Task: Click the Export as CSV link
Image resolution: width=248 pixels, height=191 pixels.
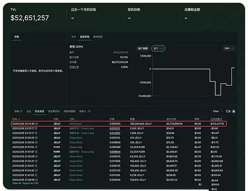Action: tap(31, 183)
